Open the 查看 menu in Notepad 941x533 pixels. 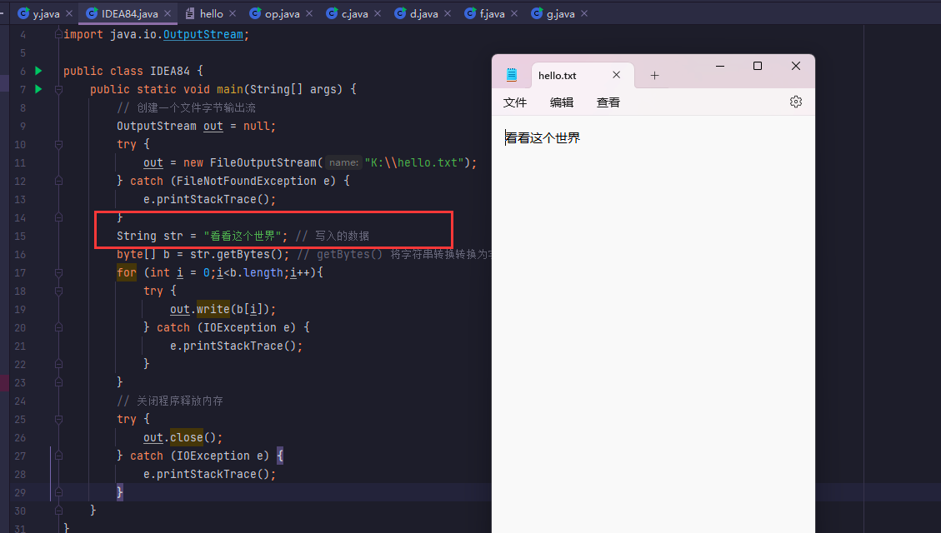(x=608, y=102)
